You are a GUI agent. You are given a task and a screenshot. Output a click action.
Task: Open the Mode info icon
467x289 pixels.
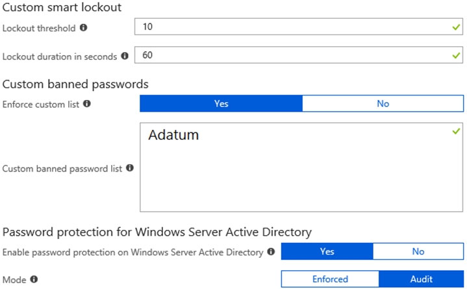(x=33, y=279)
